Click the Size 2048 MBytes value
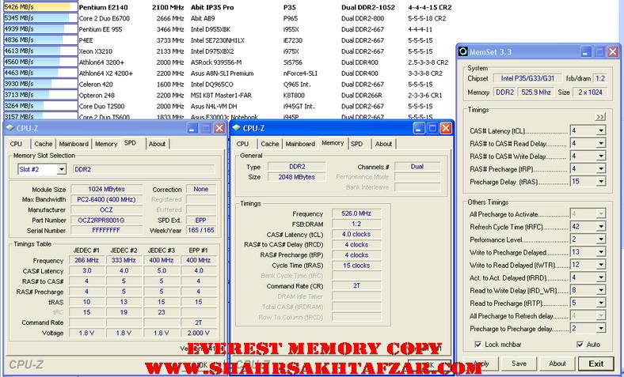 click(x=296, y=177)
